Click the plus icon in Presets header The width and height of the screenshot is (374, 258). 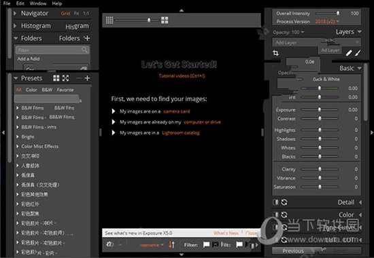[x=87, y=78]
